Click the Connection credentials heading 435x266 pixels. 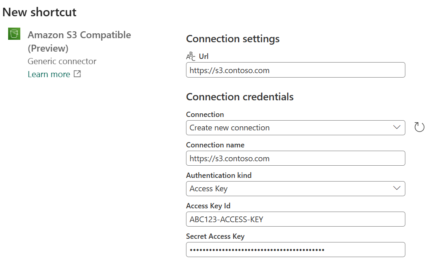240,97
